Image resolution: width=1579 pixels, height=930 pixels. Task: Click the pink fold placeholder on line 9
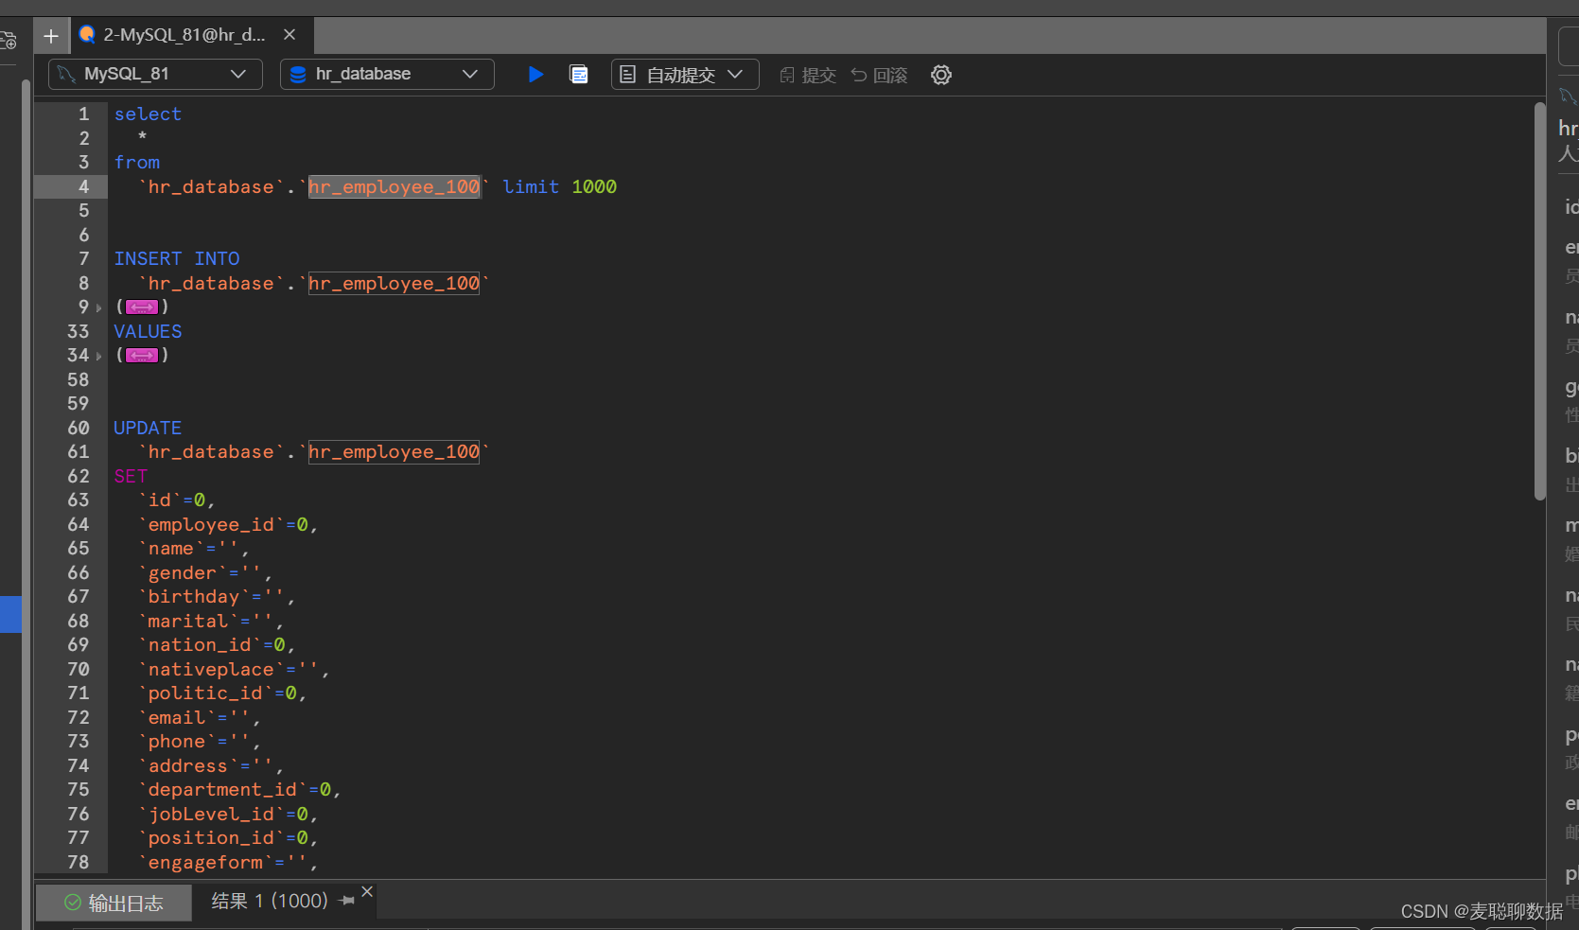tap(142, 307)
